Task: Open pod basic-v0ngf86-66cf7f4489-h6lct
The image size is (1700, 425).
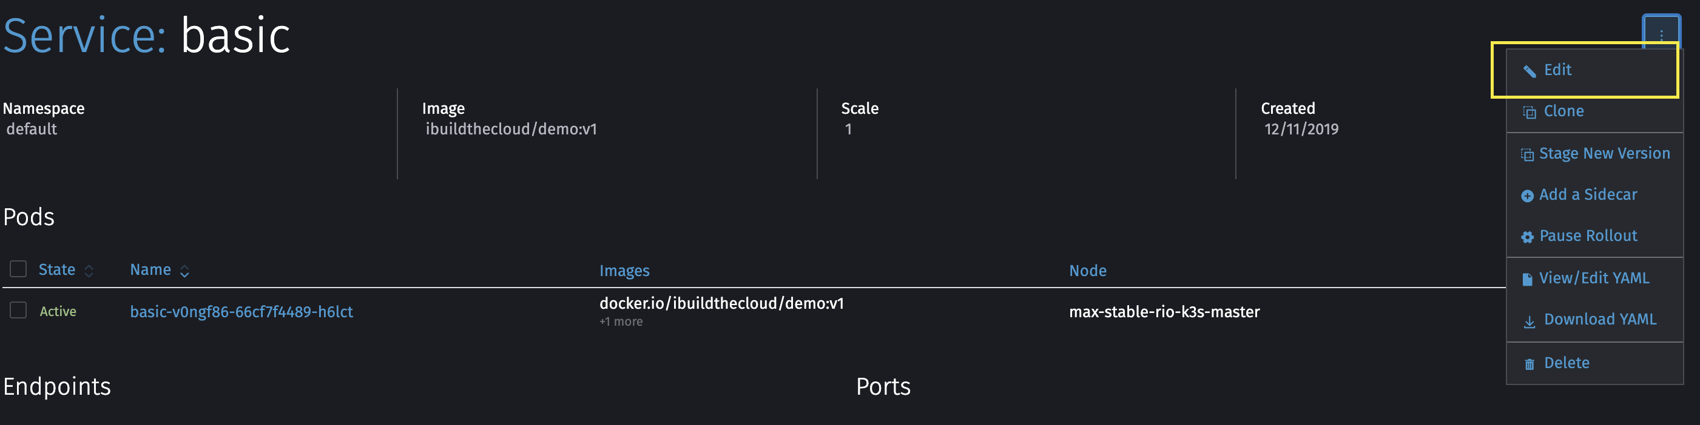Action: pyautogui.click(x=241, y=312)
